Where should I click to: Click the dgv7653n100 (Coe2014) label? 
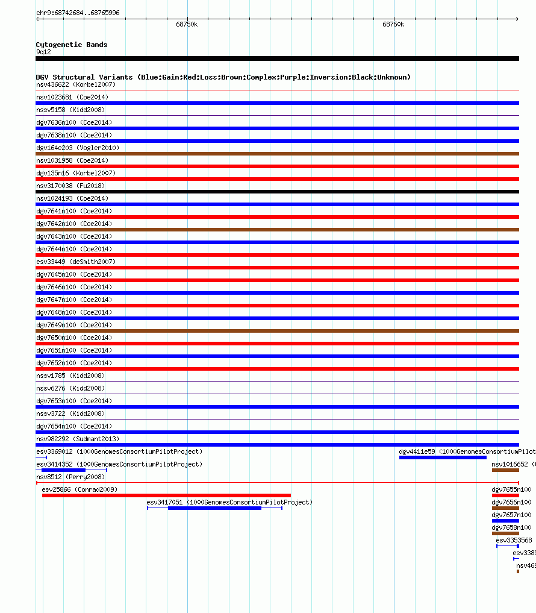pyautogui.click(x=74, y=400)
